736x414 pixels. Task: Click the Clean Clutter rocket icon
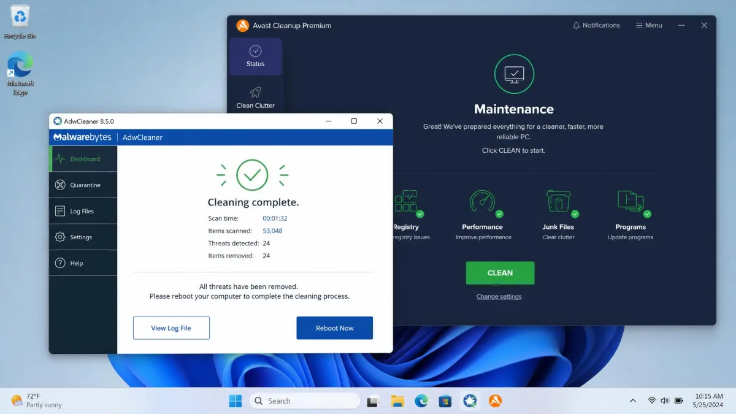(x=256, y=93)
